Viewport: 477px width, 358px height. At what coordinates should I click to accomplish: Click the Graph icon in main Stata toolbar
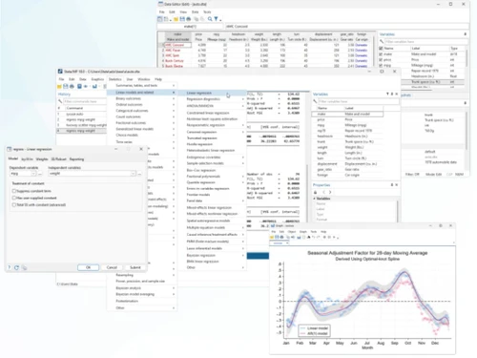pyautogui.click(x=94, y=86)
